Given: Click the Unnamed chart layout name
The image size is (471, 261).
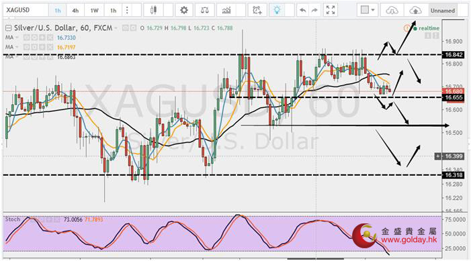Looking at the screenshot, I should coord(443,11).
